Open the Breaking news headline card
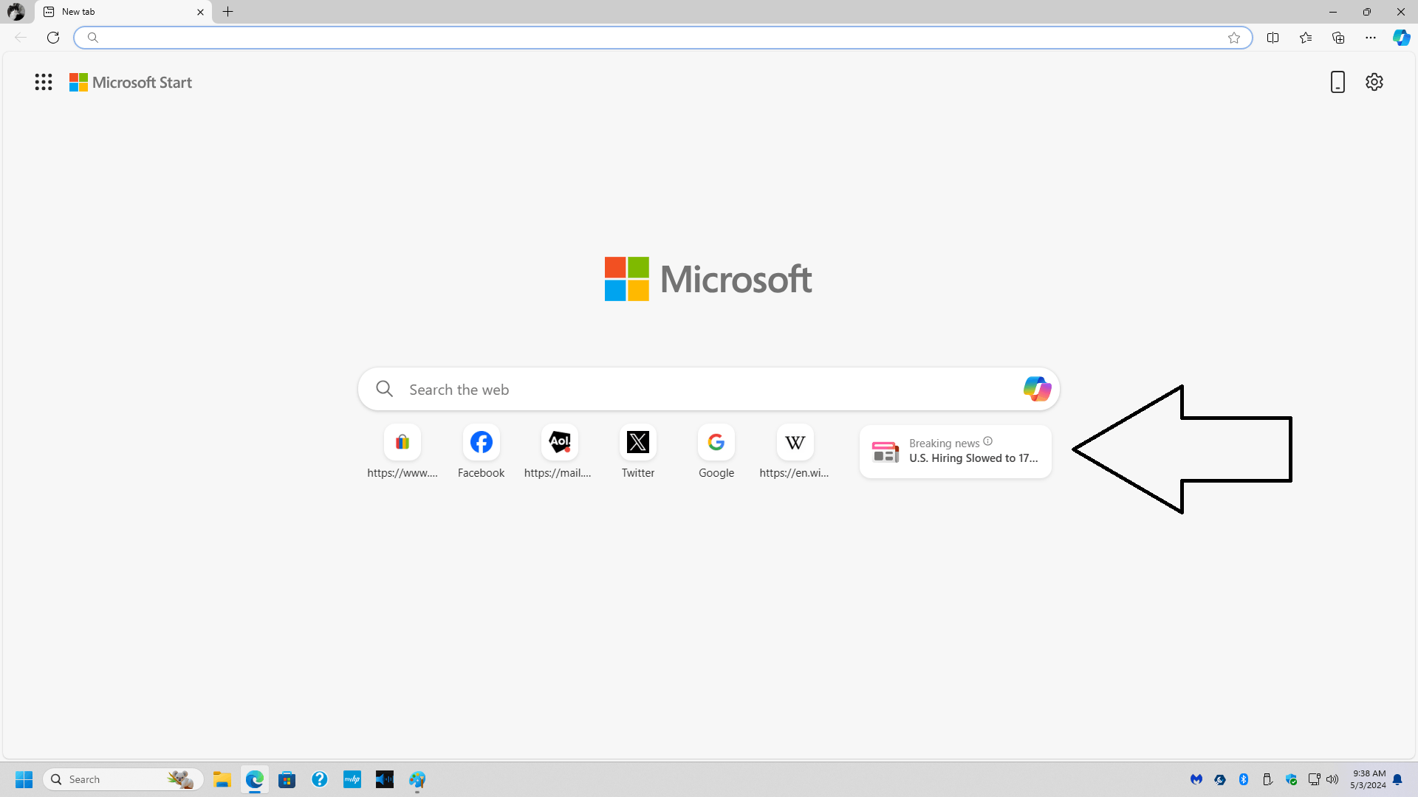Viewport: 1418px width, 797px height. tap(955, 452)
